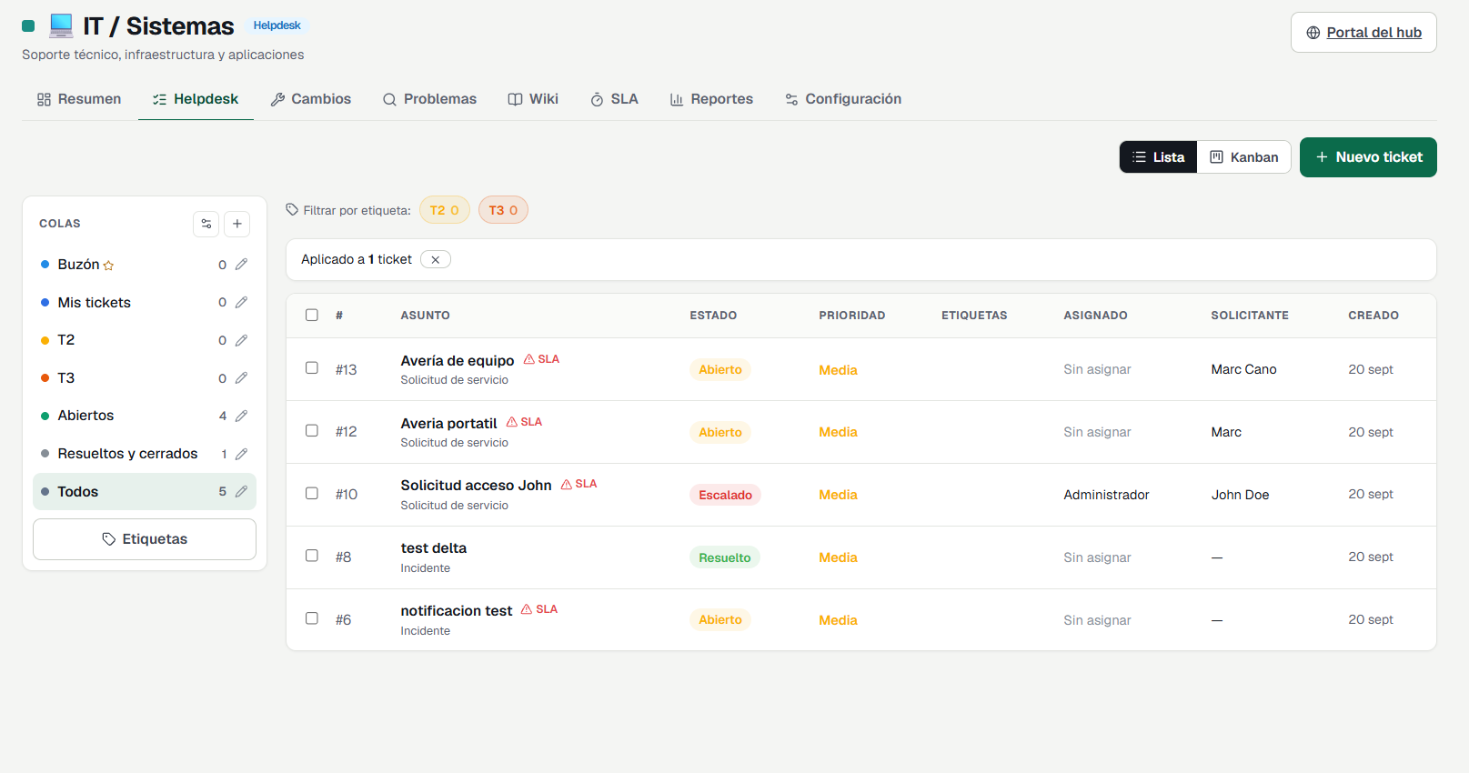Check the box for ticket #10
This screenshot has height=773, width=1469.
tap(312, 494)
